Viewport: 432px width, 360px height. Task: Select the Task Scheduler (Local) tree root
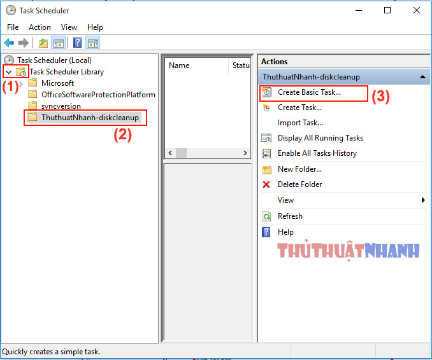point(55,60)
